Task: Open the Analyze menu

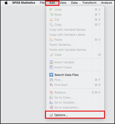Action: click(106, 3)
